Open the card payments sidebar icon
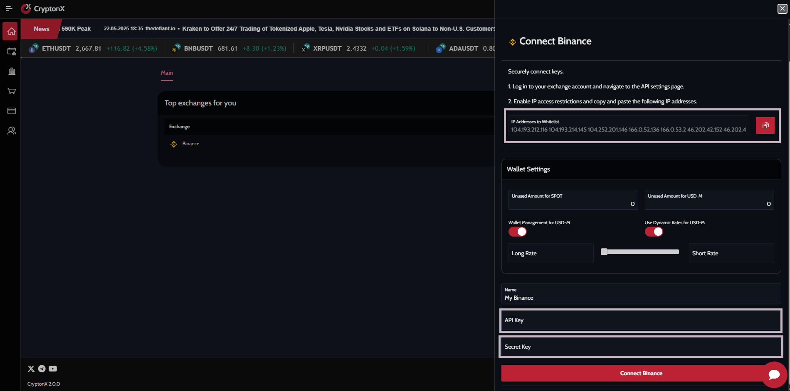790x391 pixels. point(12,111)
